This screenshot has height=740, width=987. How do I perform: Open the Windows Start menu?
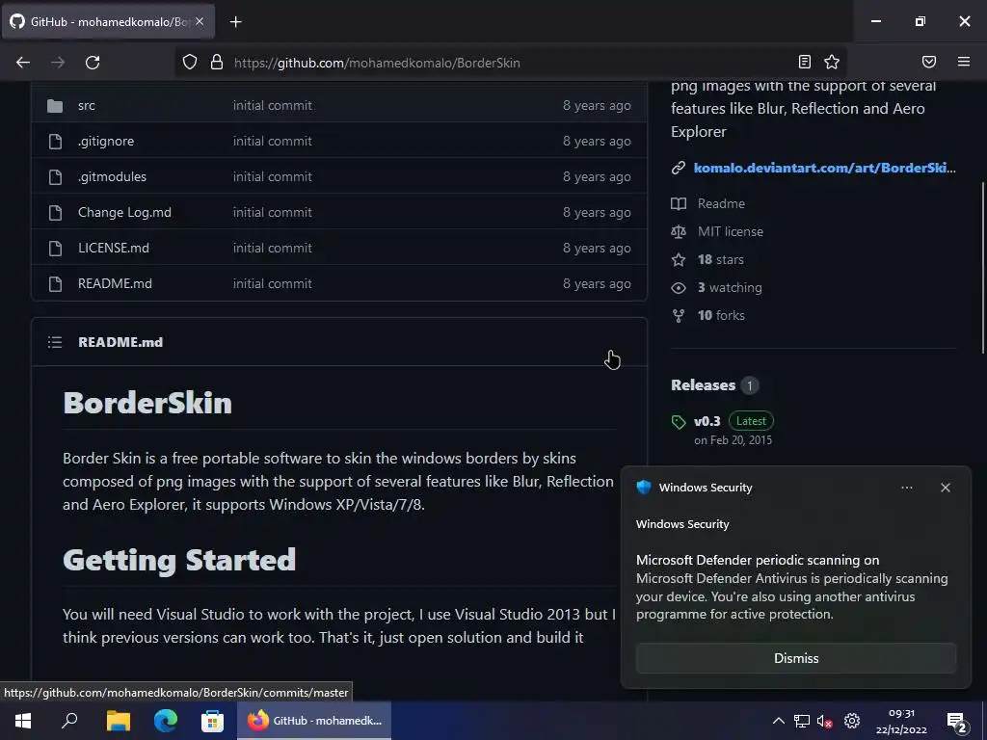pos(23,721)
